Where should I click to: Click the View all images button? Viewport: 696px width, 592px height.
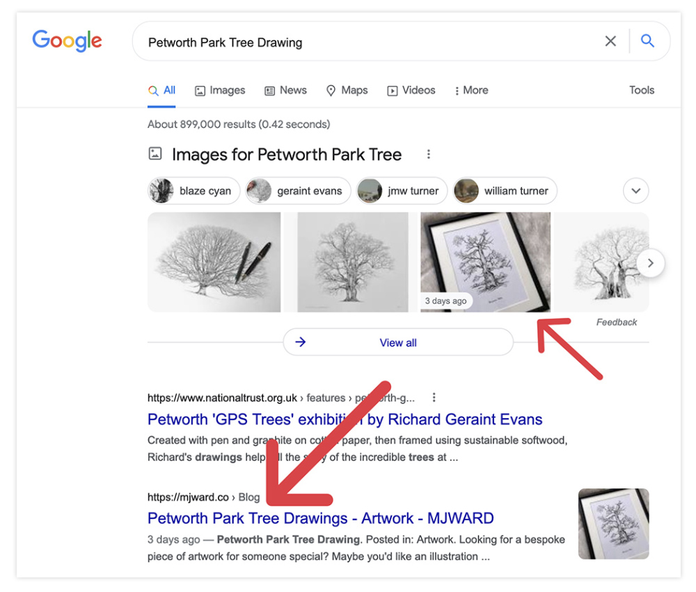(x=398, y=342)
